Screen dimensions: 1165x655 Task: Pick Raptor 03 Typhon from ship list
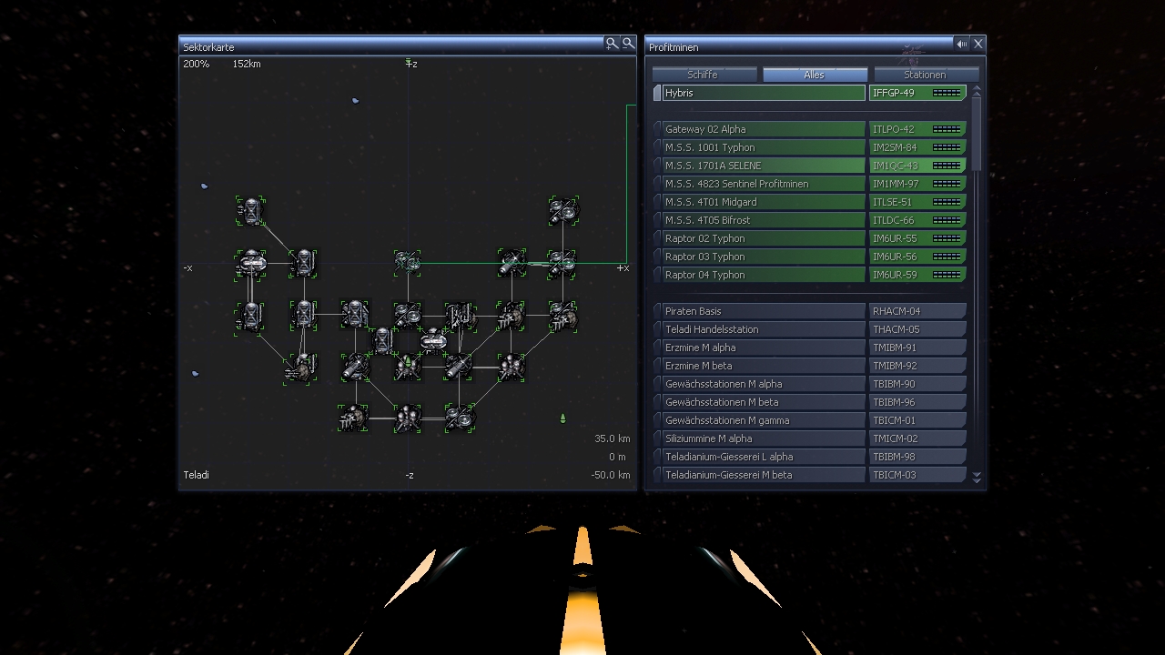[x=763, y=257]
